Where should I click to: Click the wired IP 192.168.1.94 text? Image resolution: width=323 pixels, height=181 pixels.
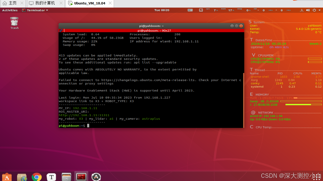point(267,116)
